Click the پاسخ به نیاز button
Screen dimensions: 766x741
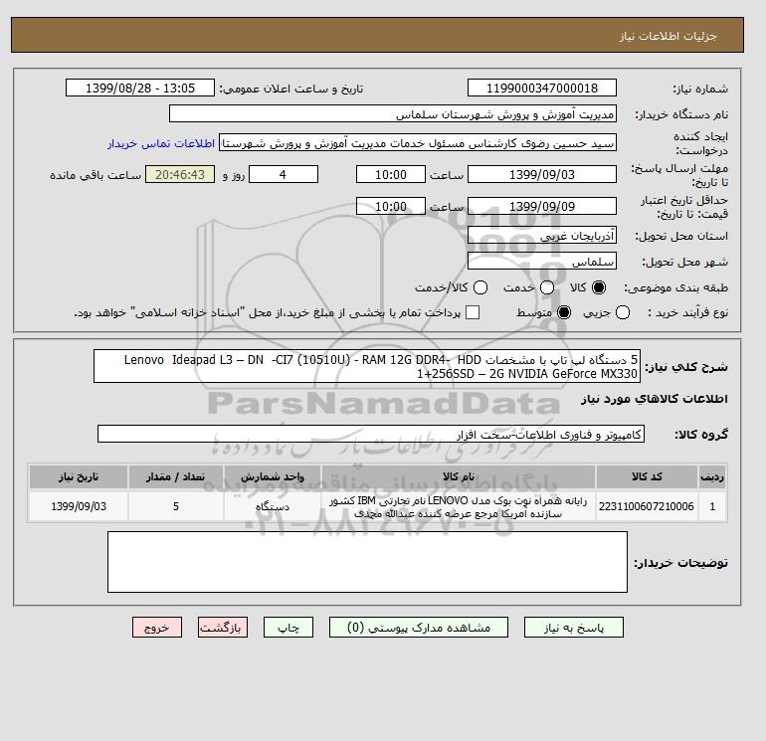coord(574,628)
